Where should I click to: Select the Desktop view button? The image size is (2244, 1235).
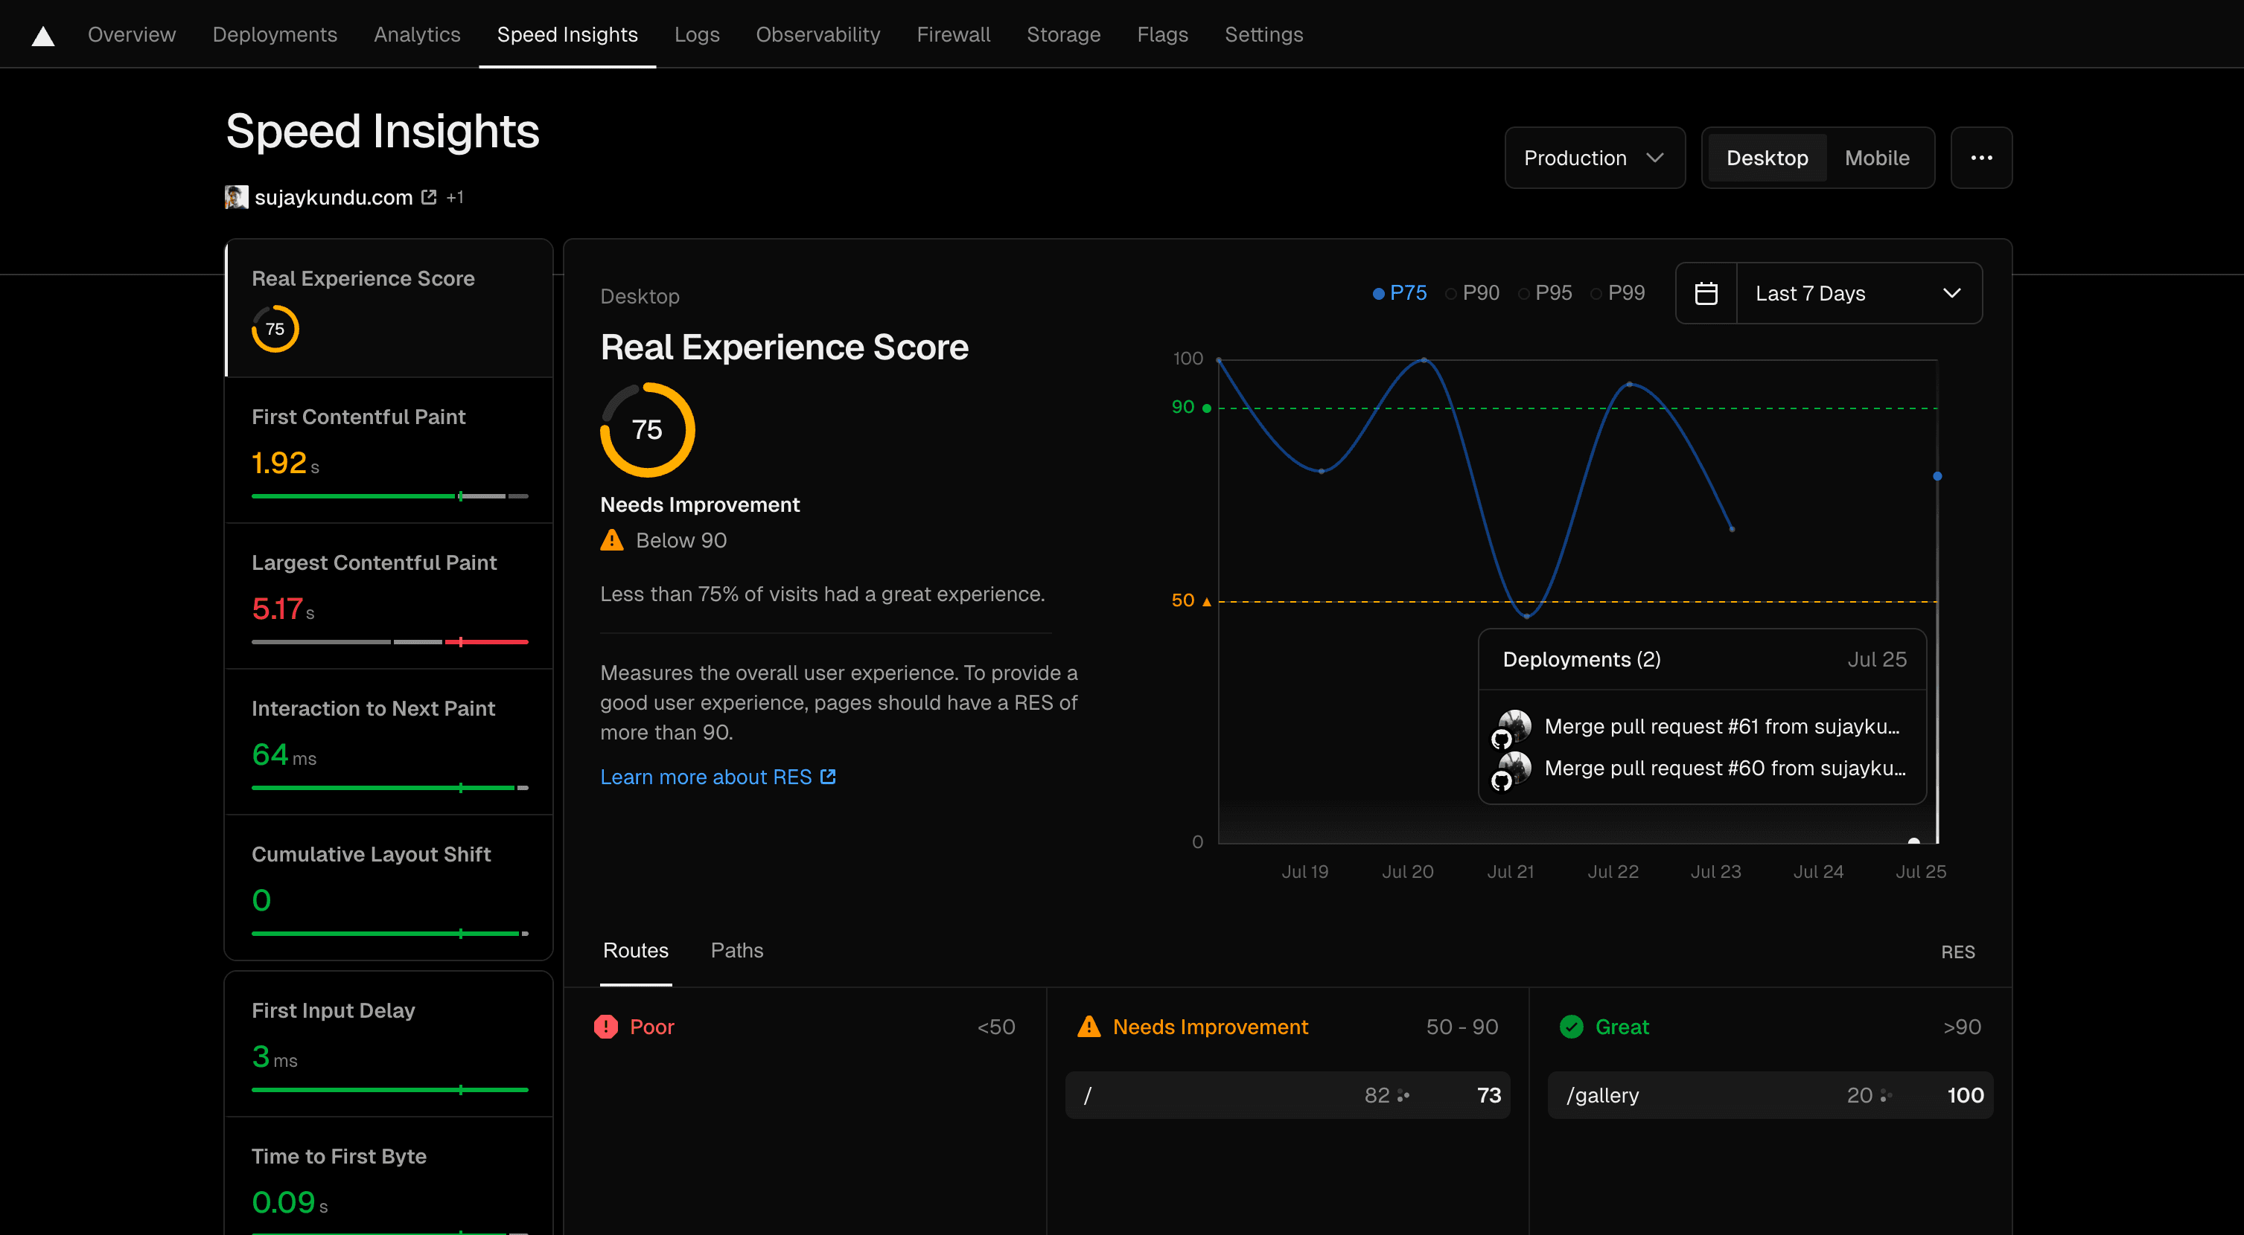point(1767,158)
